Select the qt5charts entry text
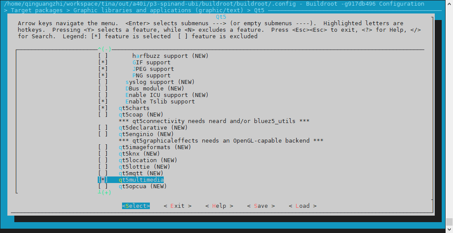 134,108
